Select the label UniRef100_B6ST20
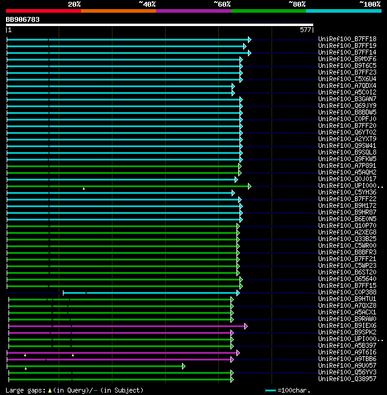 pos(347,272)
